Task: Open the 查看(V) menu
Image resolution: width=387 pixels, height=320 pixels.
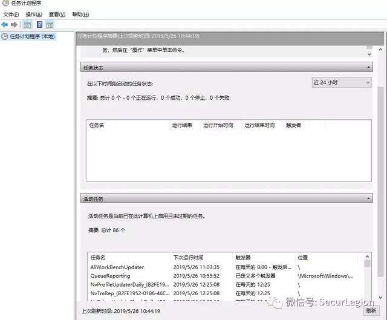Action: pyautogui.click(x=57, y=15)
